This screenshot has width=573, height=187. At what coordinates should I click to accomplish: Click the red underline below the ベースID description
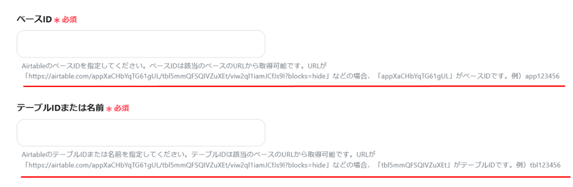(294, 86)
